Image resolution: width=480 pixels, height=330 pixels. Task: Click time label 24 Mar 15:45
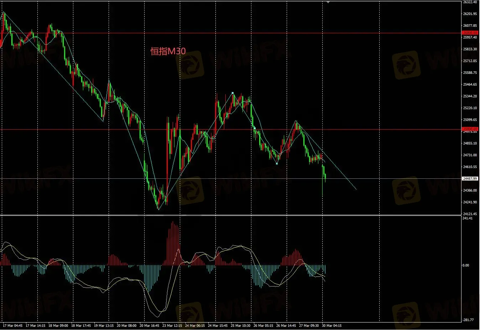218,326
